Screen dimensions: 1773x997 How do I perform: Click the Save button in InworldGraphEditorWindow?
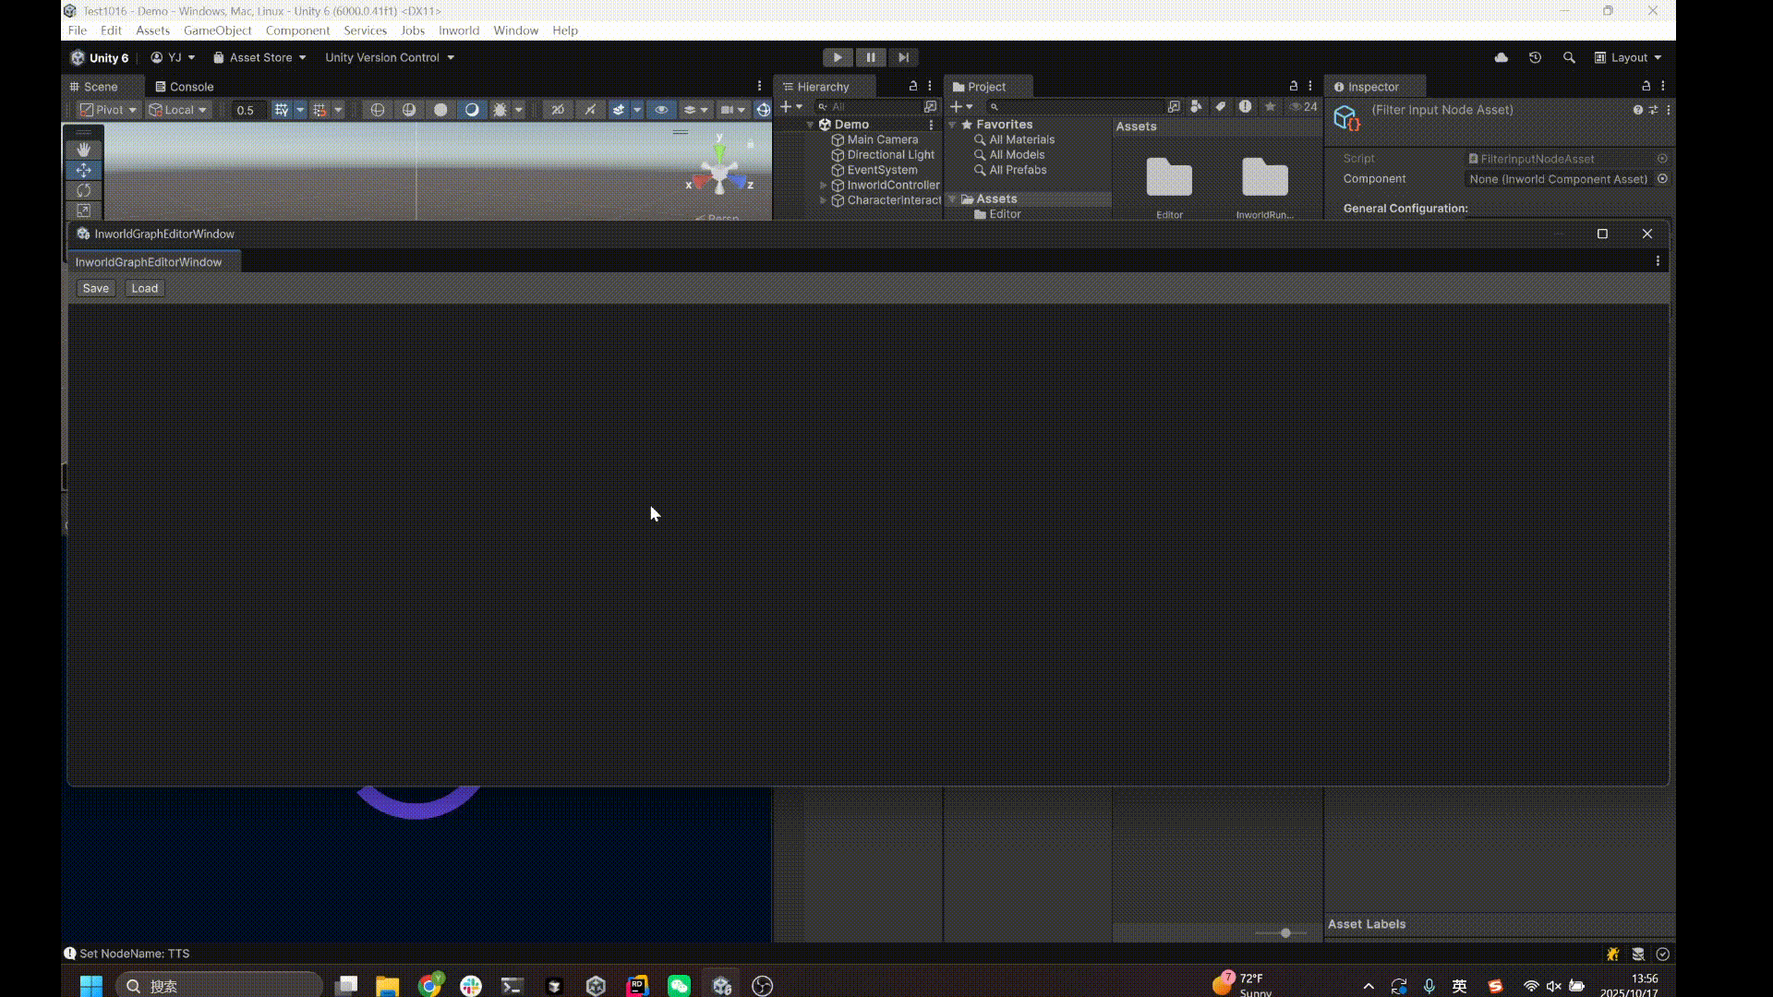95,288
